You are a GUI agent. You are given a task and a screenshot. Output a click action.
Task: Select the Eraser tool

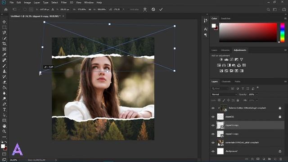tap(4, 82)
